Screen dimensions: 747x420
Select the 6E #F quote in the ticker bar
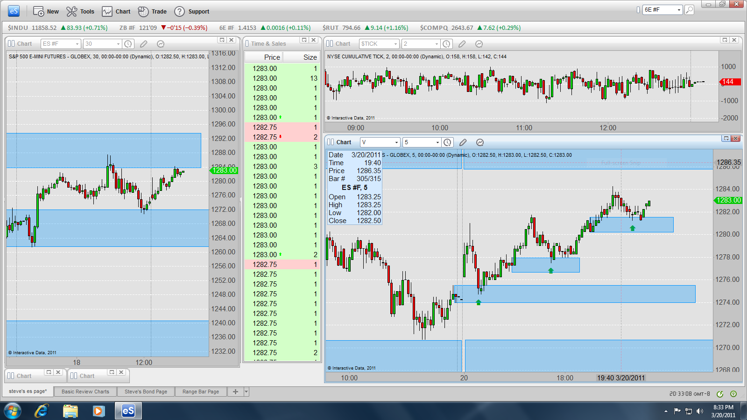point(265,28)
